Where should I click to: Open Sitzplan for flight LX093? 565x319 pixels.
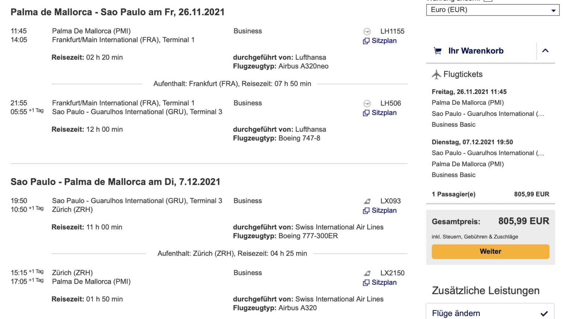click(x=384, y=211)
